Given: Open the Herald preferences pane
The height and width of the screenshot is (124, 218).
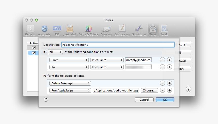Looking at the screenshot, I should pos(164,30).
